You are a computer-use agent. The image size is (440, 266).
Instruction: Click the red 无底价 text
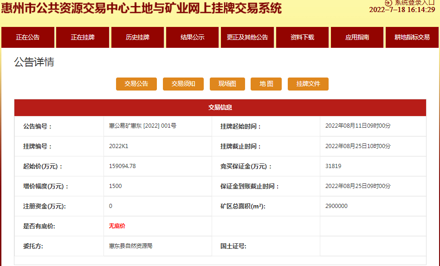point(117,226)
